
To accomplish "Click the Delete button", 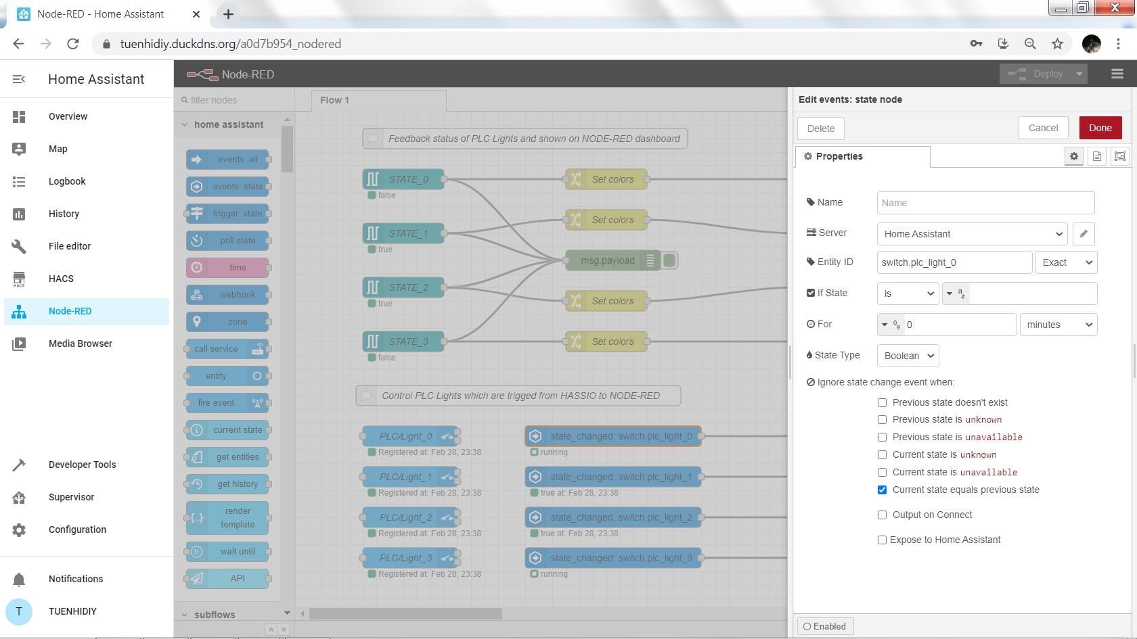I will 820,128.
